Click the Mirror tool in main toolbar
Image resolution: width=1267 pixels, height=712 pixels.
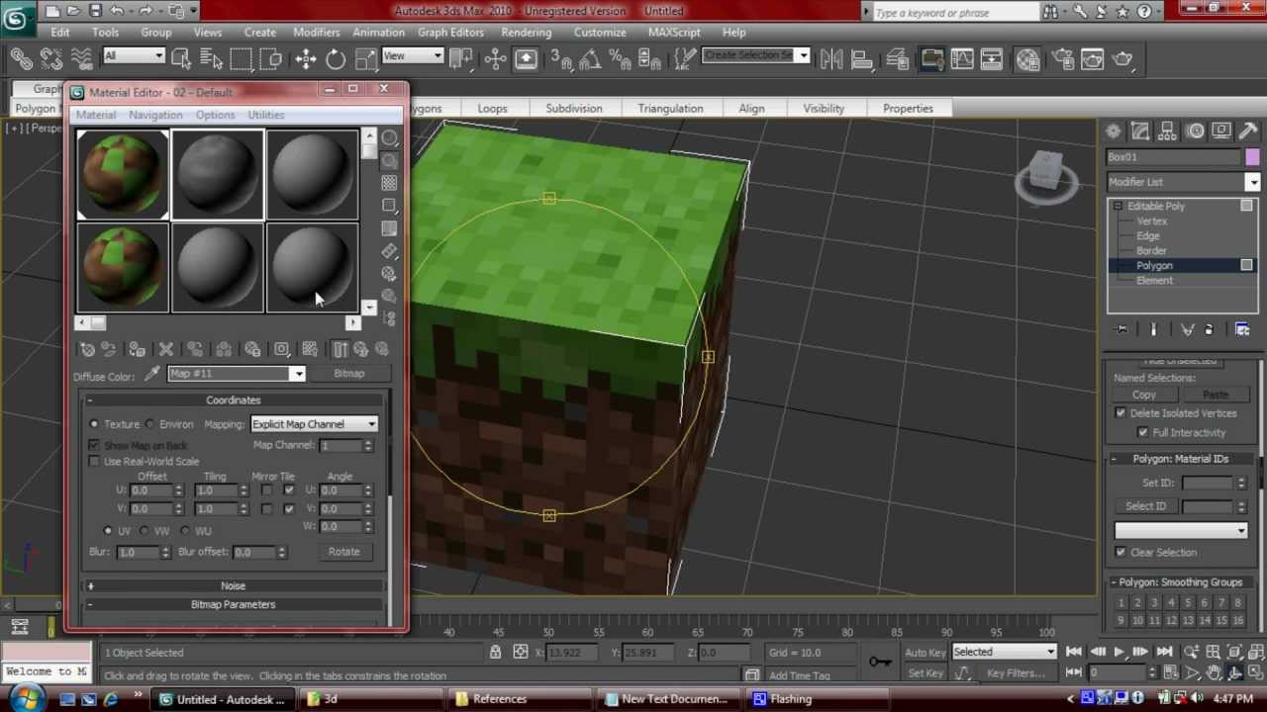pos(831,59)
